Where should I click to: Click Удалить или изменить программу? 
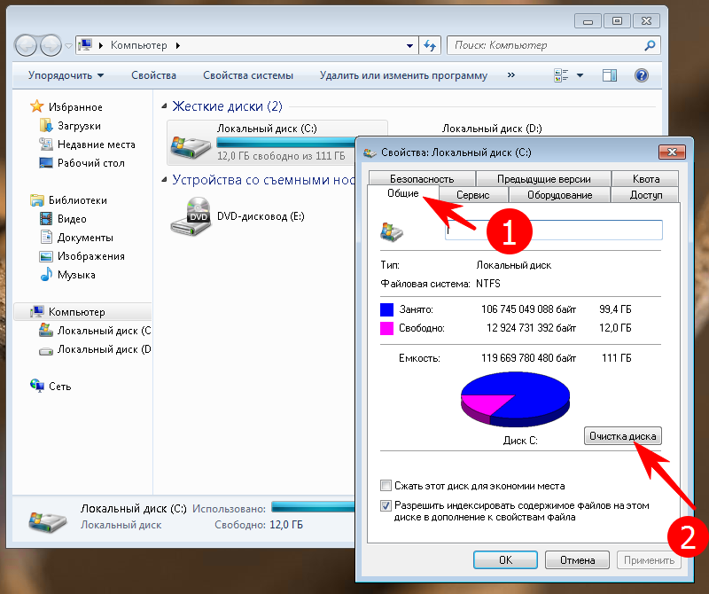tap(403, 75)
